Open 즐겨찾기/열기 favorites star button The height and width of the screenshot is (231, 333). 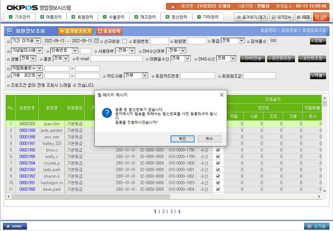(251, 17)
